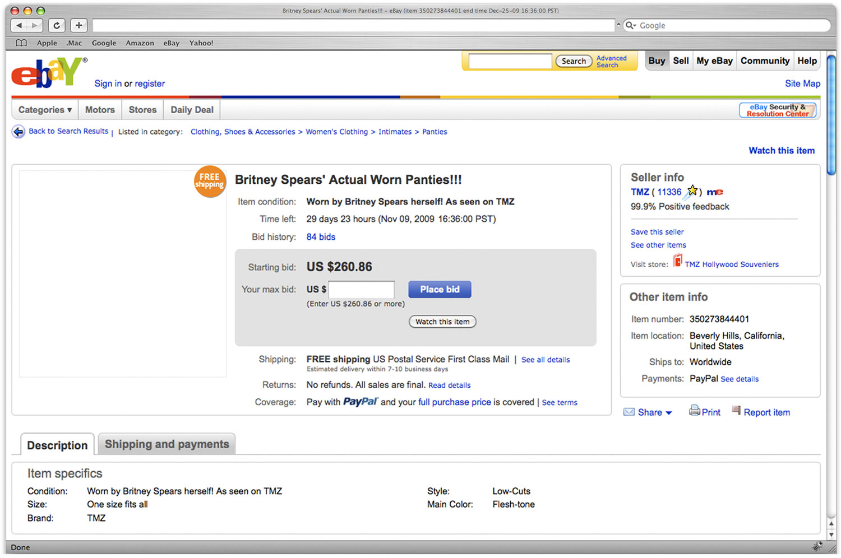This screenshot has width=841, height=558.
Task: Click the red TMZ store door icon
Action: 678,261
